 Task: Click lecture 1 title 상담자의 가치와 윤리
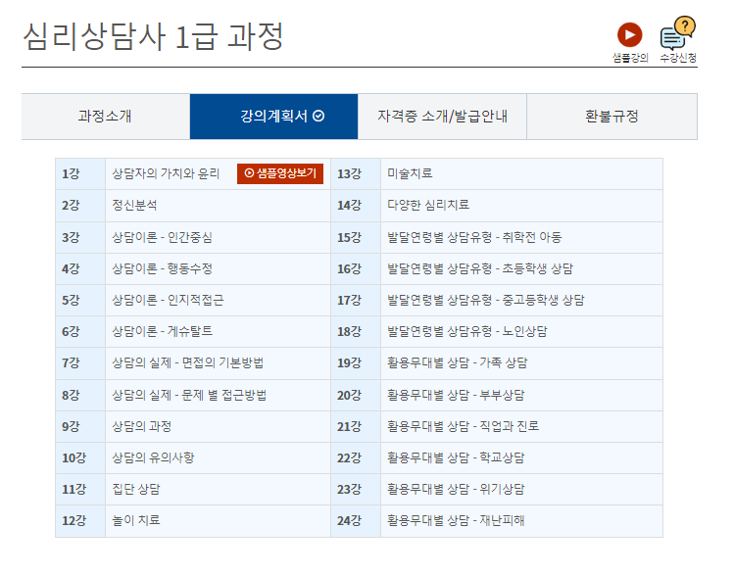[x=166, y=173]
